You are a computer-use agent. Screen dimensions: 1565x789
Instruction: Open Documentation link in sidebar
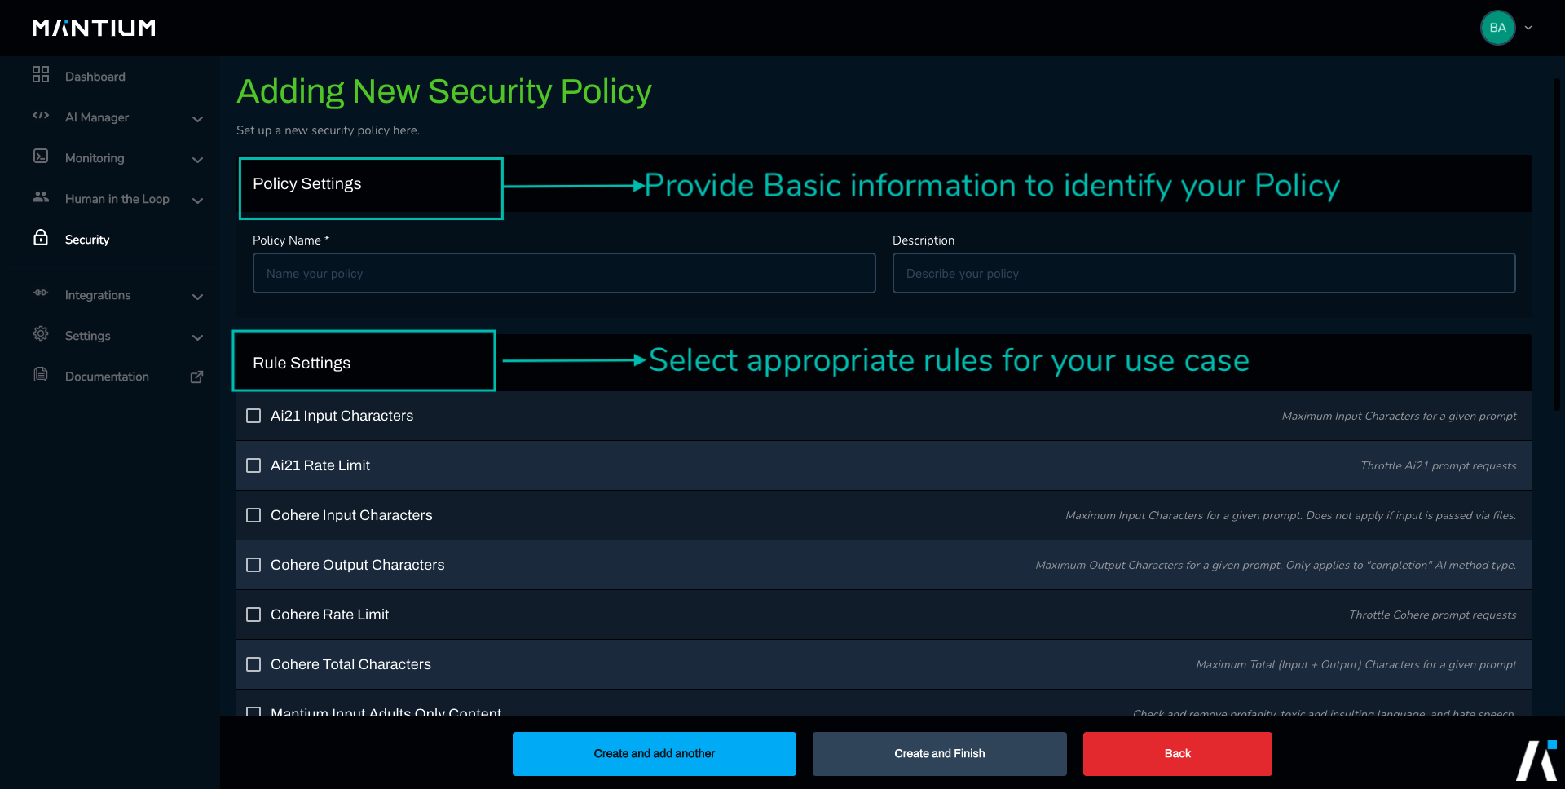coord(107,377)
